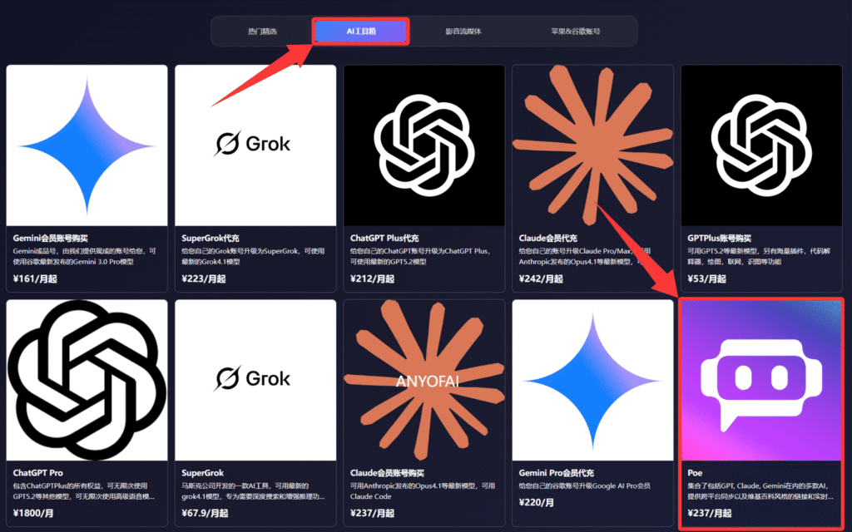852x532 pixels.
Task: Go to the 苹果&谷歌账号 tab
Action: (575, 32)
